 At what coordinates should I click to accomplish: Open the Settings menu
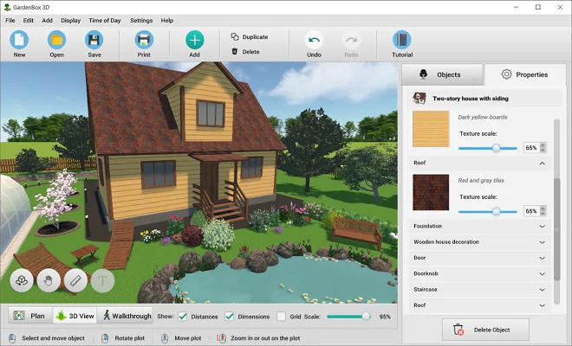[141, 21]
